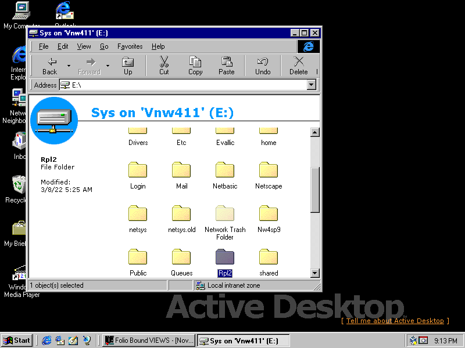Launch Outlook Express from Quick Launch
The height and width of the screenshot is (348, 465).
[x=60, y=340]
